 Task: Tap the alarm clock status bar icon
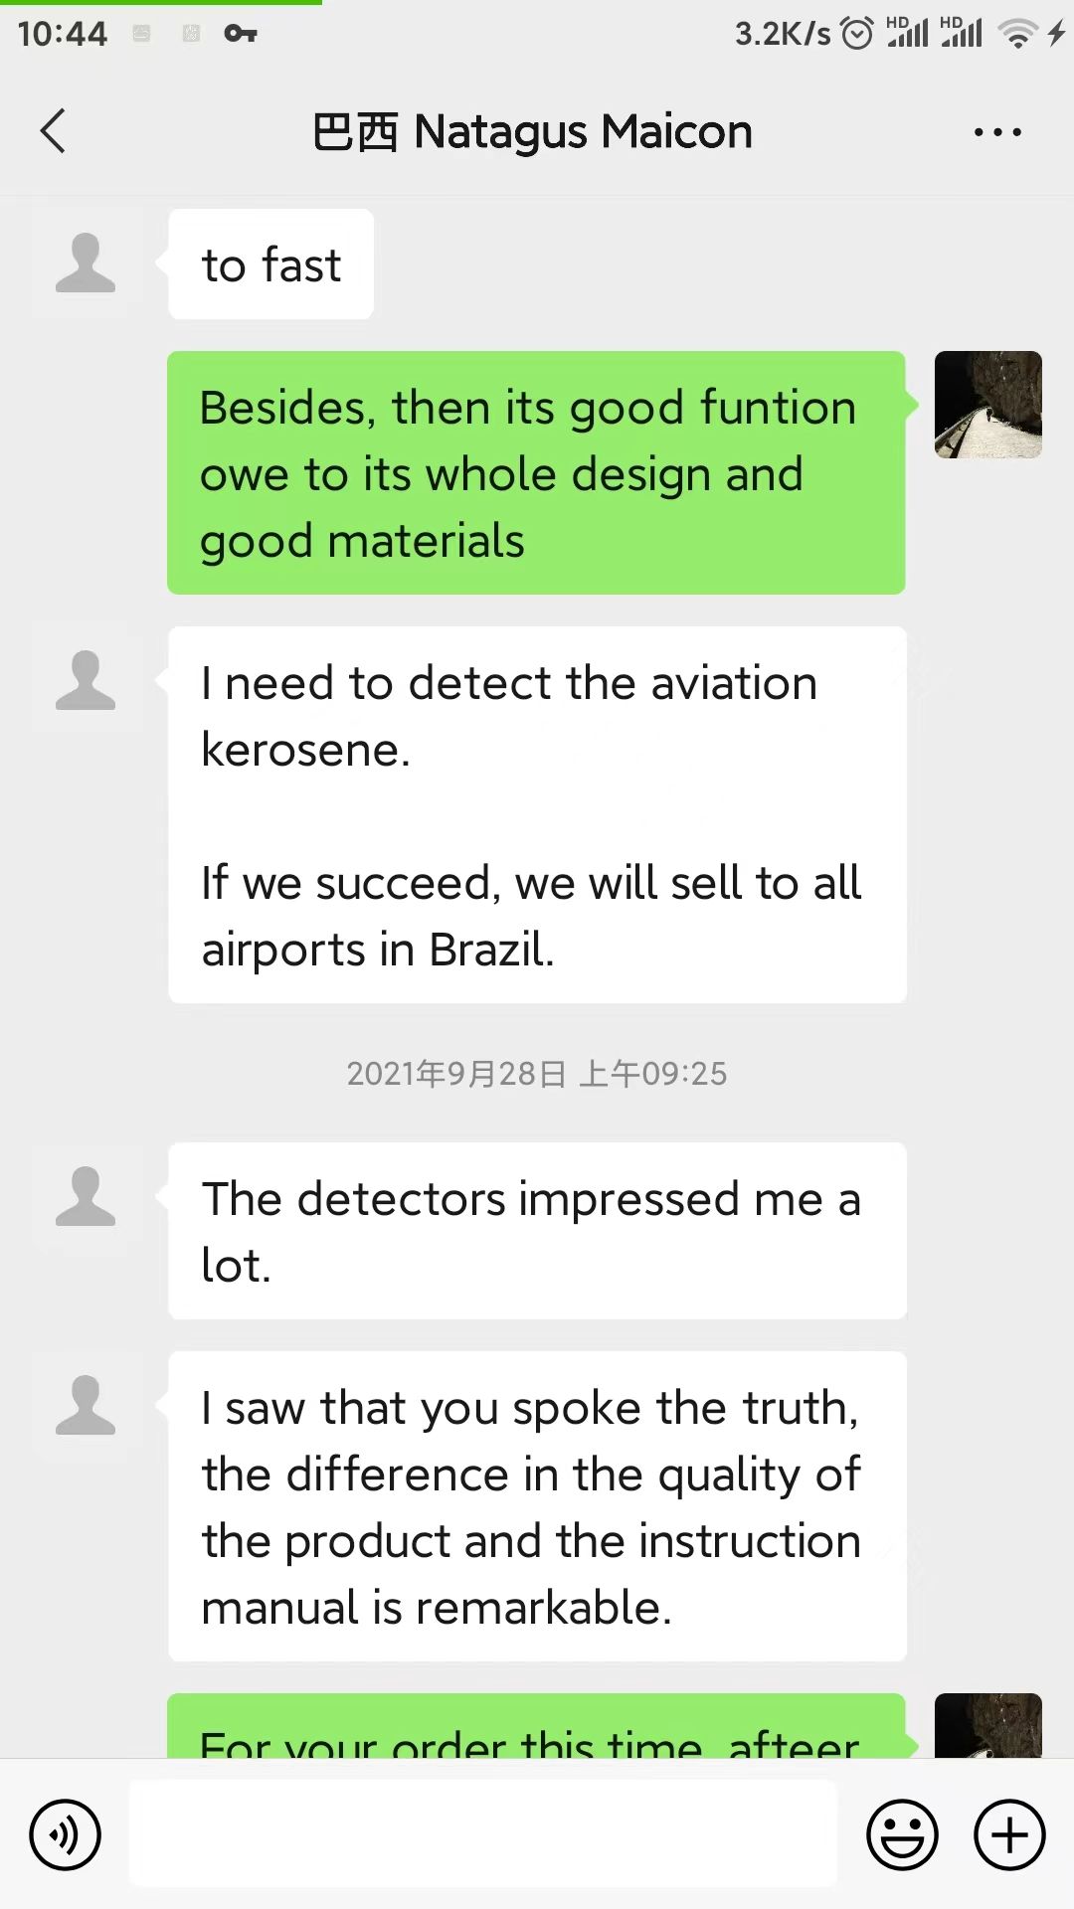pos(856,34)
